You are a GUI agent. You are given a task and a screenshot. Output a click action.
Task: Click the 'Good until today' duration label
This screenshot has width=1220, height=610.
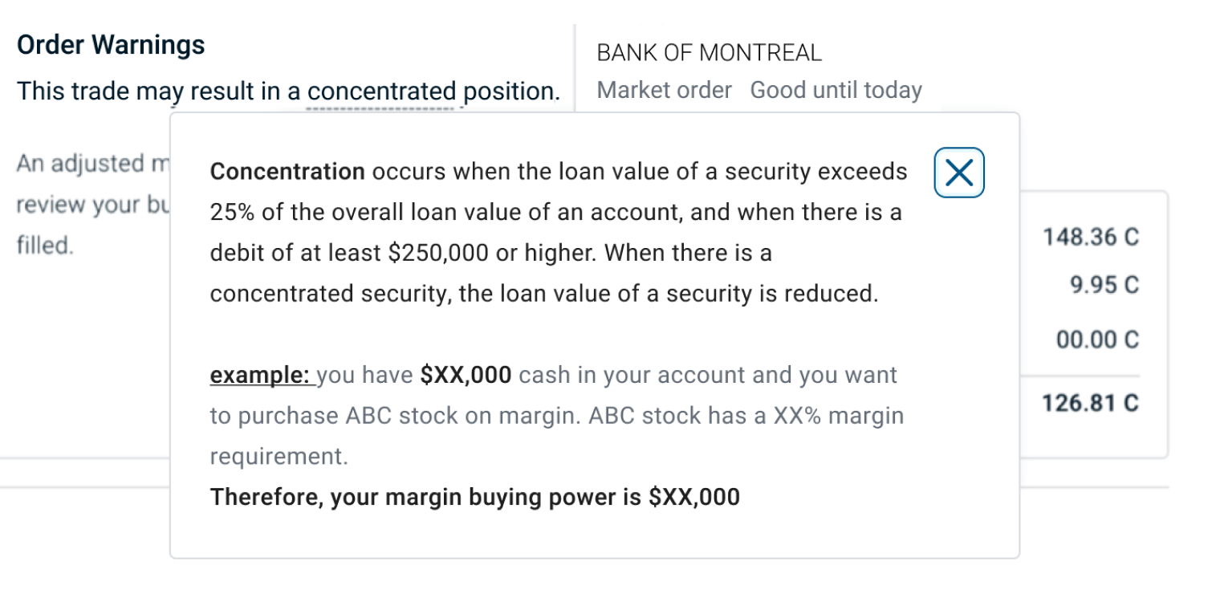[x=836, y=90]
